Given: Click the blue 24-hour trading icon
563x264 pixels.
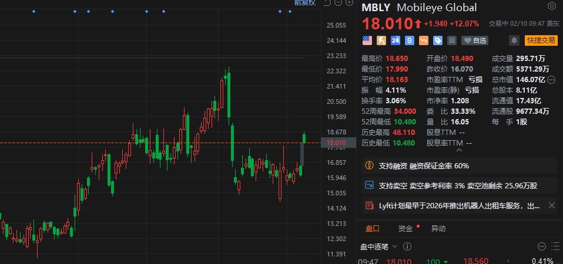Looking at the screenshot, I should click(395, 40).
